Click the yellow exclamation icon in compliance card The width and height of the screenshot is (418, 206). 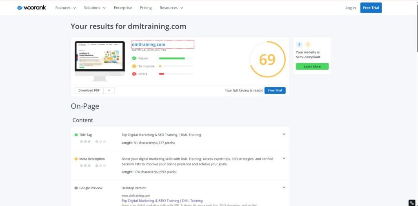[308, 44]
